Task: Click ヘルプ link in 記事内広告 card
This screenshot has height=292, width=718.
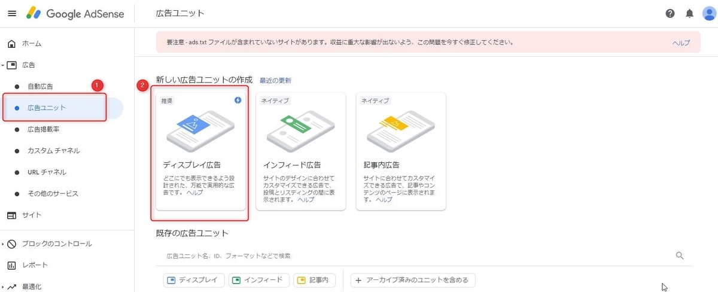Action: (x=384, y=199)
